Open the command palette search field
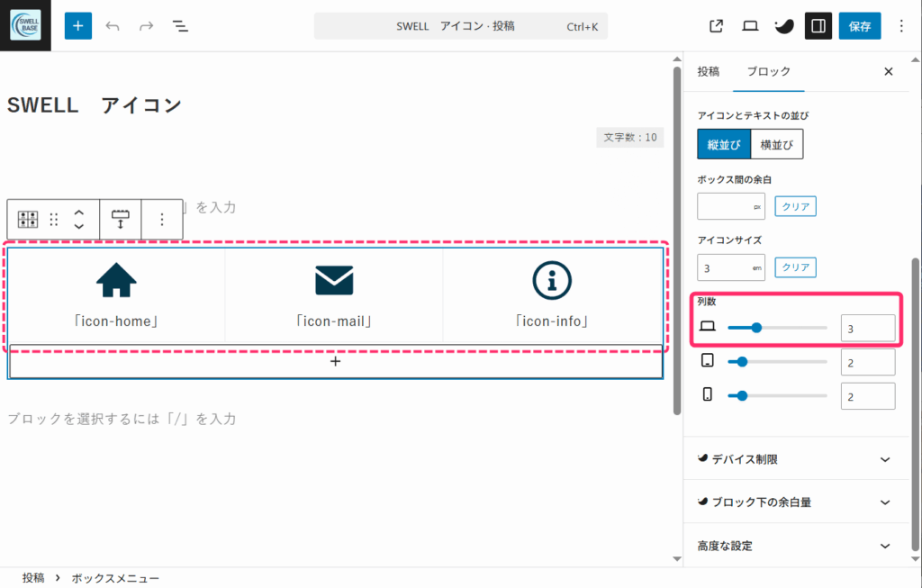922x588 pixels. [x=461, y=26]
